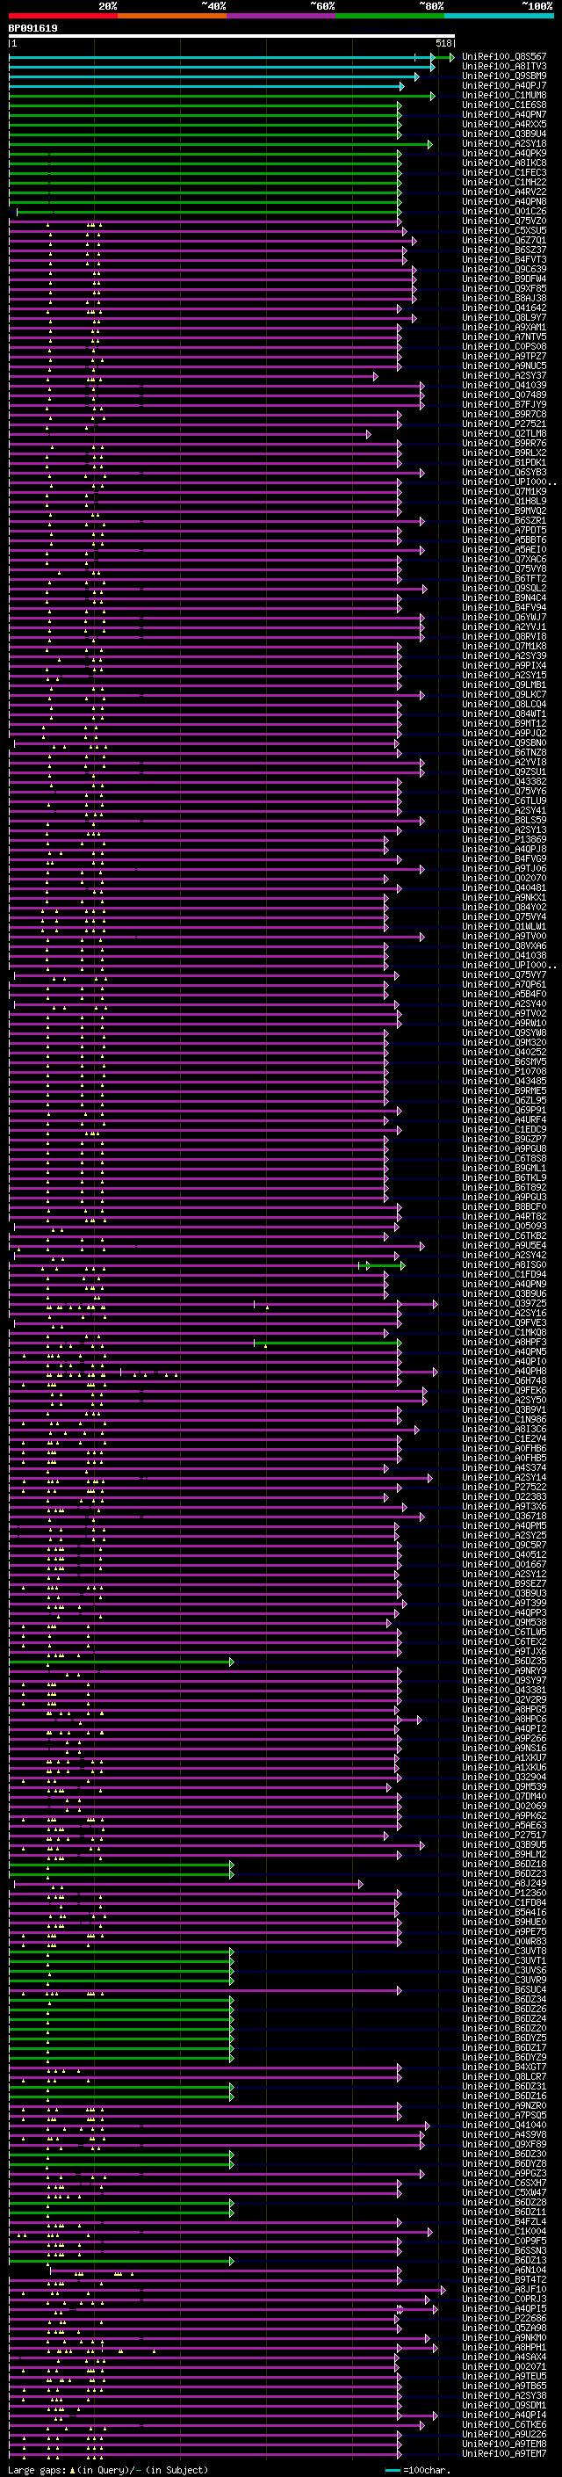Select the UniRef100_A9XAM1 label
This screenshot has height=2477, width=562.
pyautogui.click(x=504, y=327)
